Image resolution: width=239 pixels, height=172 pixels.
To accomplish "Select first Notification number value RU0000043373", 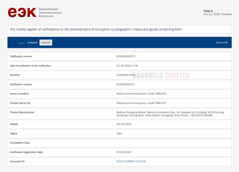I will coord(126,56).
